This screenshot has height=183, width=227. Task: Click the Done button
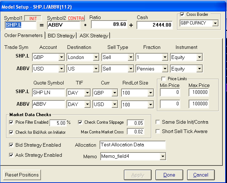pyautogui.click(x=169, y=175)
